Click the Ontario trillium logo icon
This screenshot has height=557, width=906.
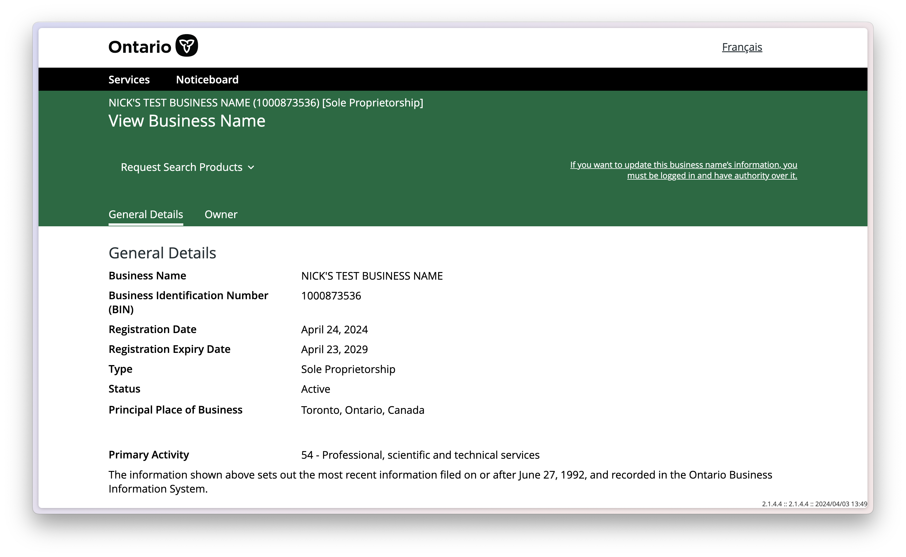(187, 46)
